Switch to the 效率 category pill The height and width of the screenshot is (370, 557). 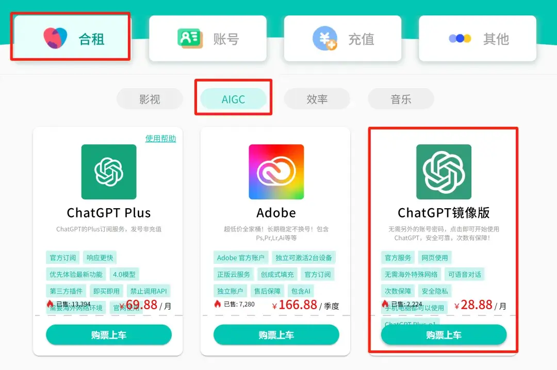point(317,99)
